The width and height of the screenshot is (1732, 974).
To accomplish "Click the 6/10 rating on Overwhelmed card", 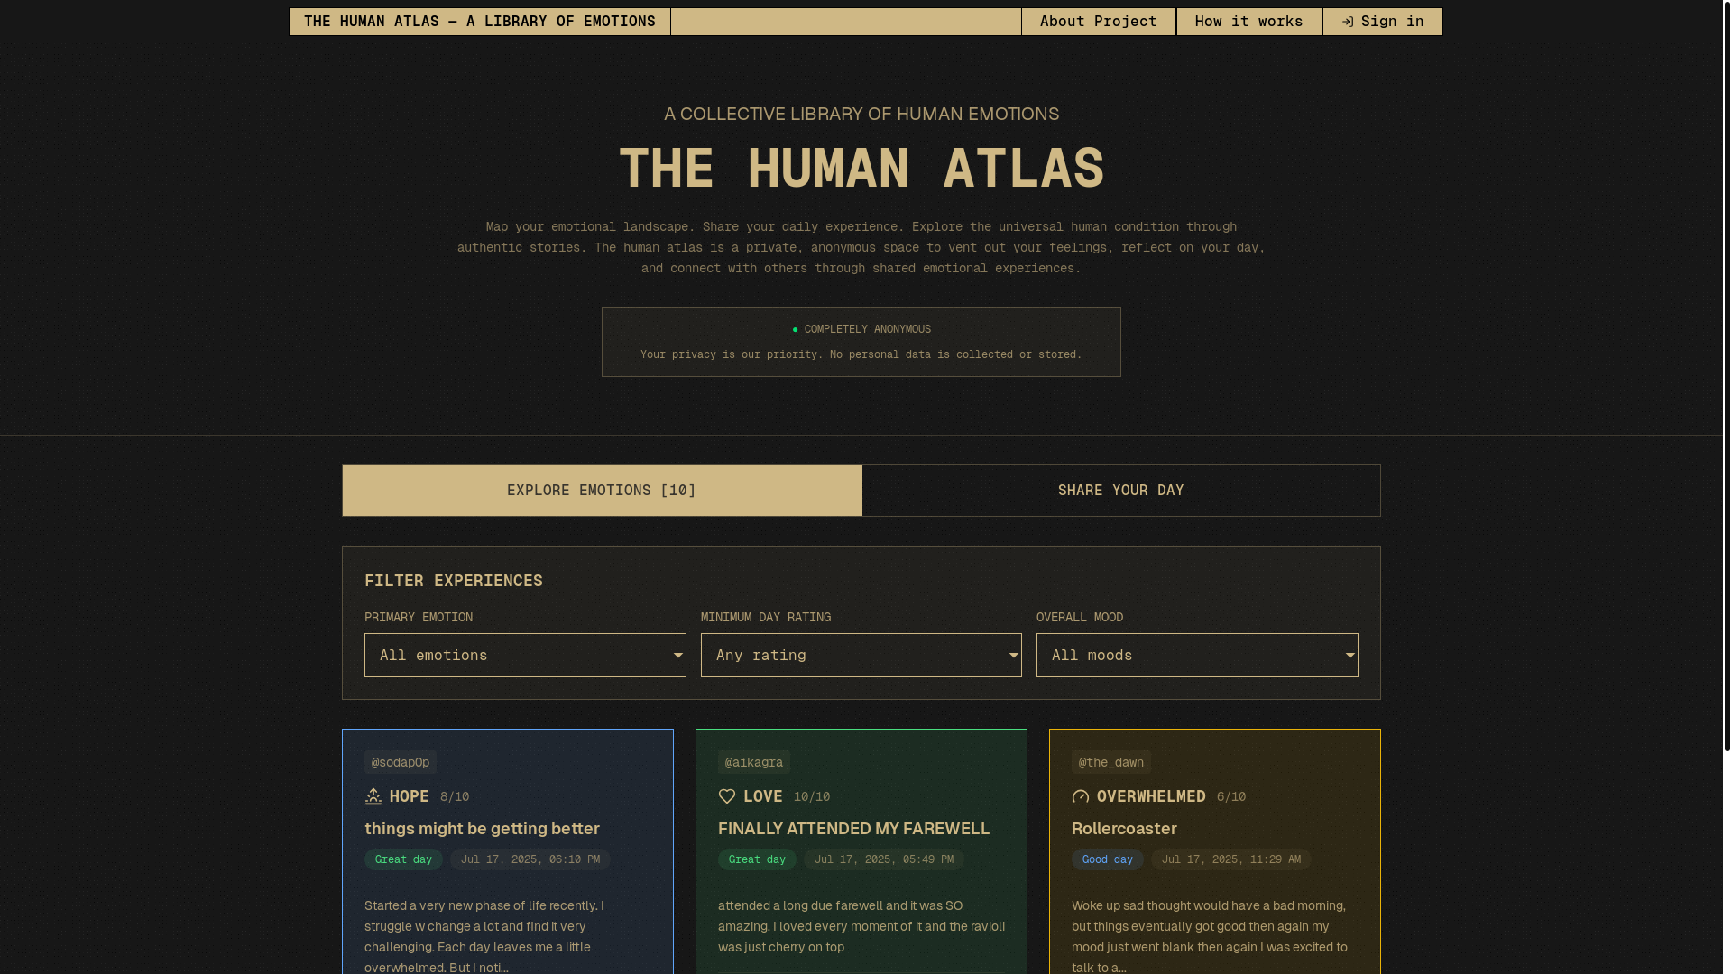I will pyautogui.click(x=1231, y=797).
